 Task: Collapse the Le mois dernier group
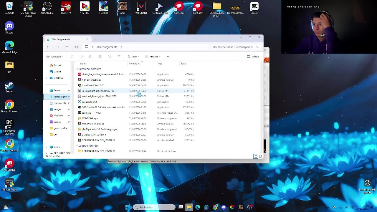click(x=77, y=146)
